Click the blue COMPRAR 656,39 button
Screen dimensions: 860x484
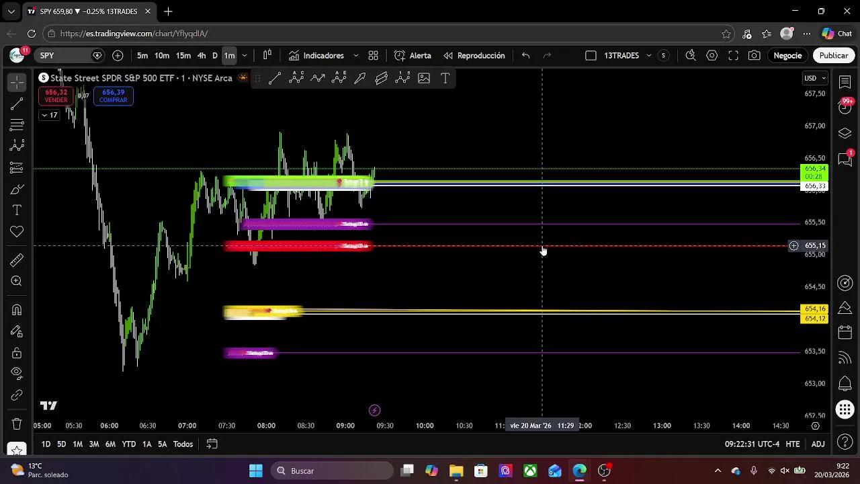113,96
